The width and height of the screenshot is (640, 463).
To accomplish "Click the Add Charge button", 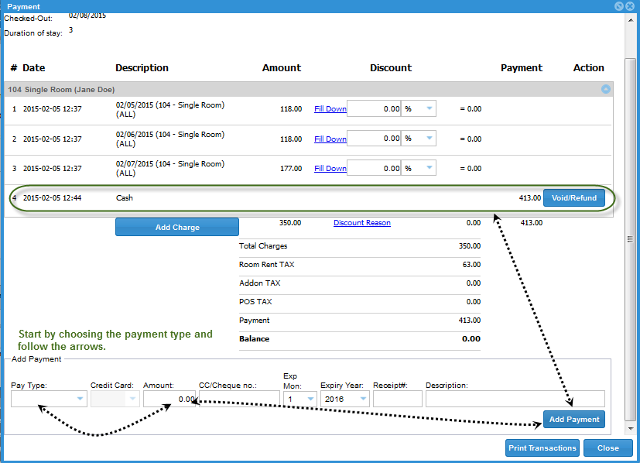I will tap(177, 227).
